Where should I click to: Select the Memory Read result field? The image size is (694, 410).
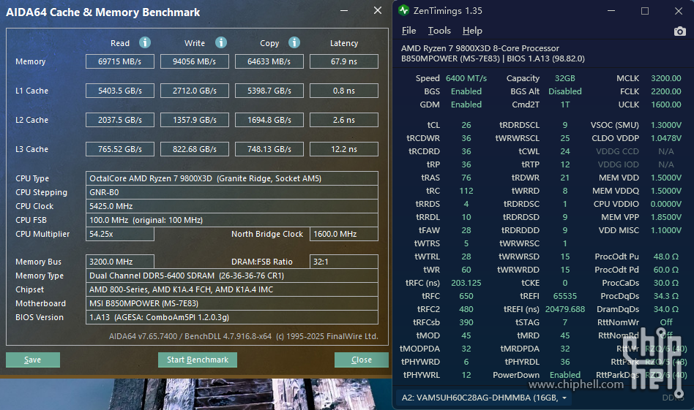(x=119, y=62)
